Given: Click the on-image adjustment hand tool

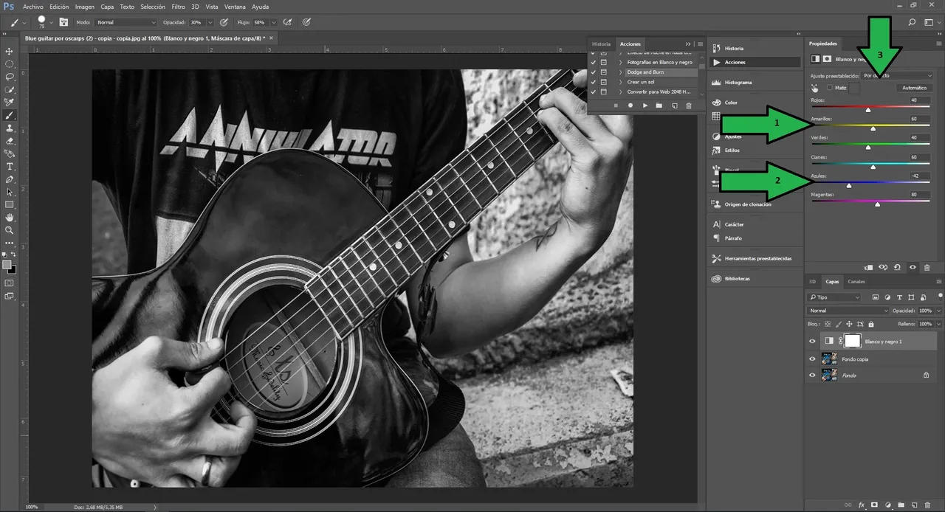Looking at the screenshot, I should pyautogui.click(x=815, y=88).
